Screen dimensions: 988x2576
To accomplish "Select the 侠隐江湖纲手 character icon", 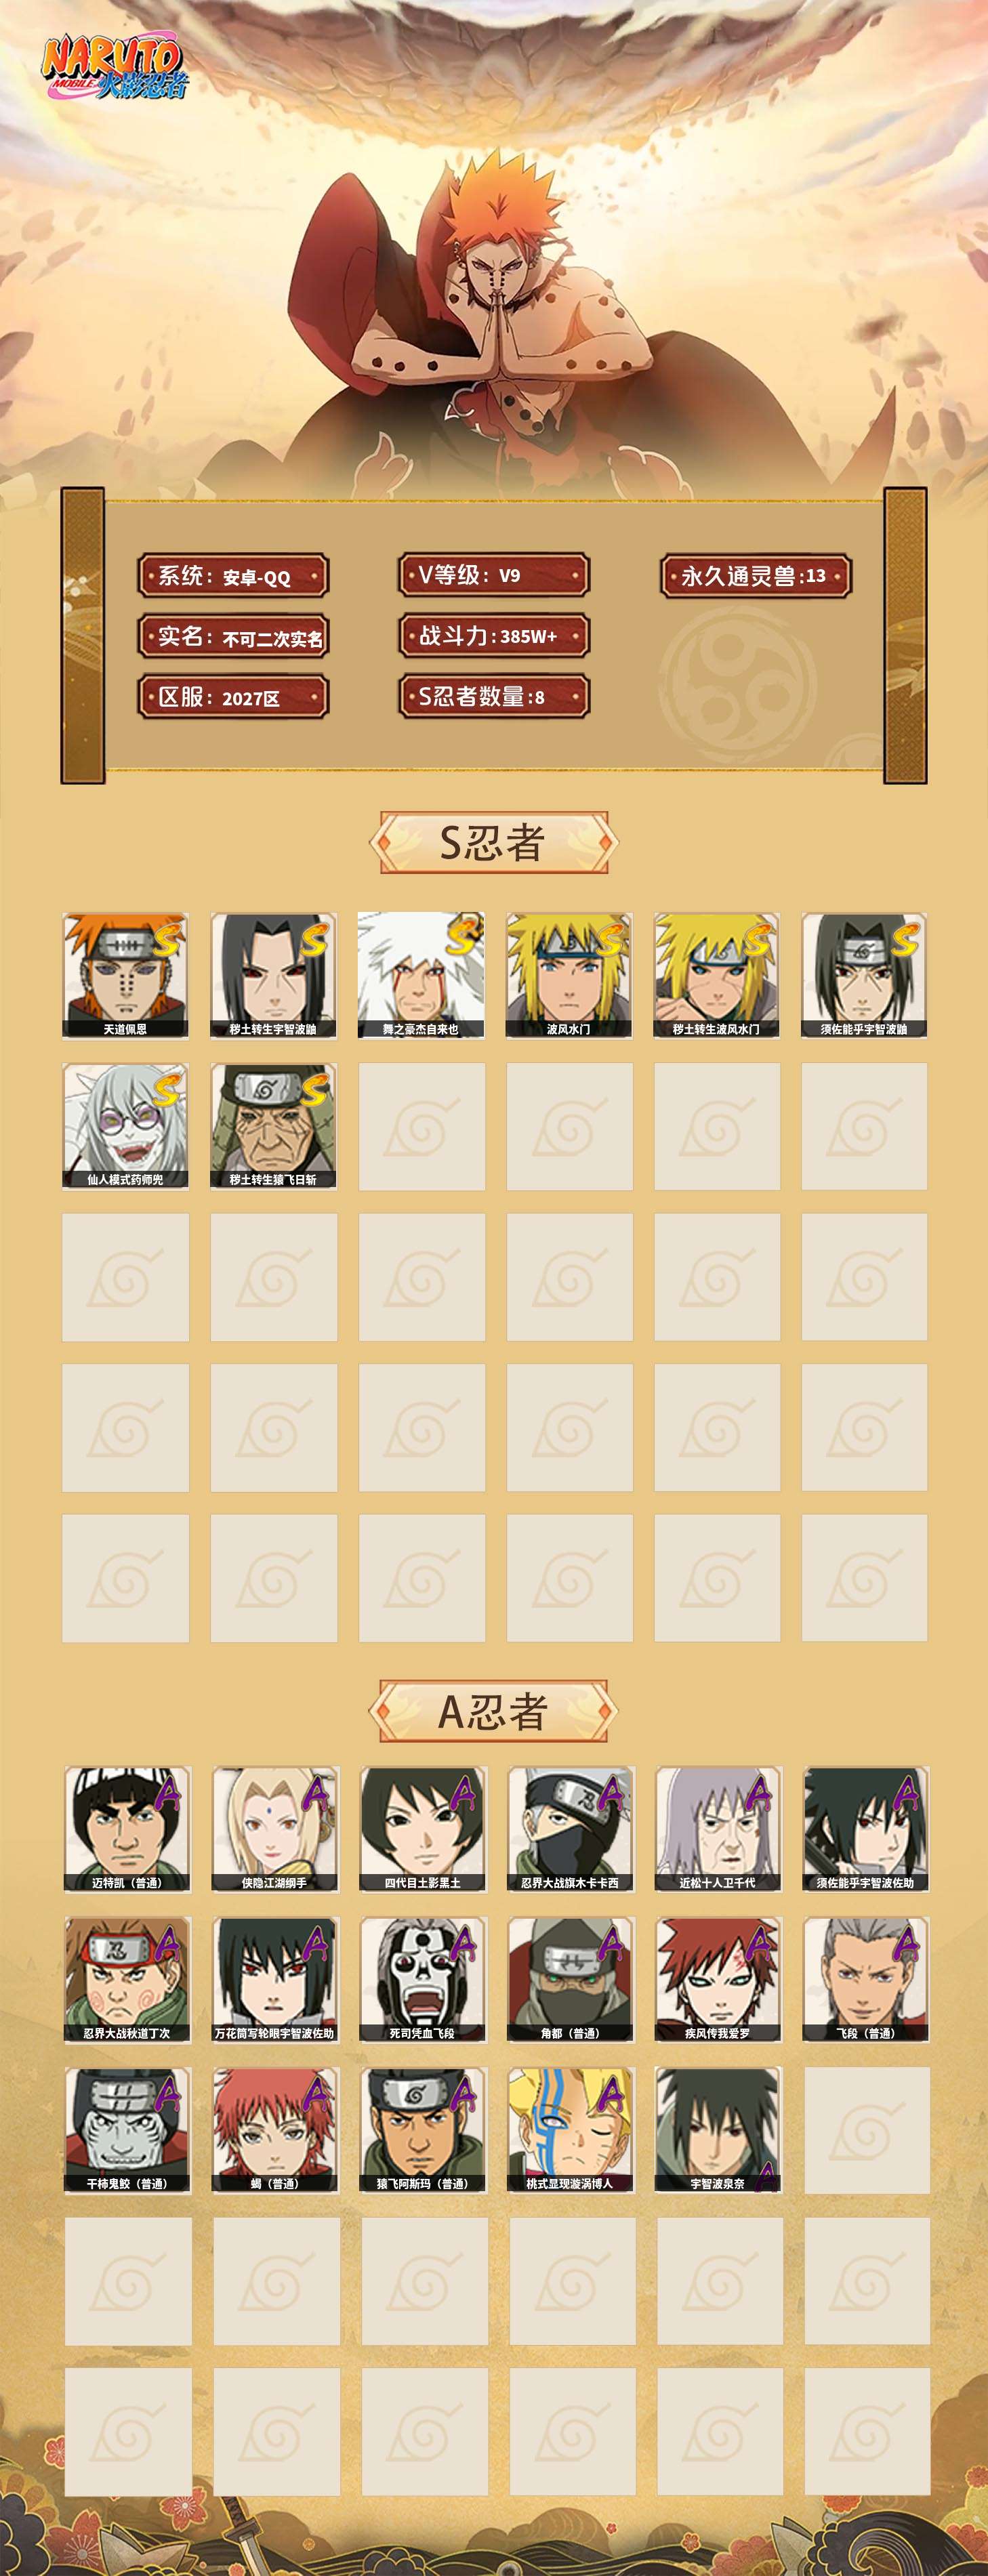I will tap(275, 1829).
